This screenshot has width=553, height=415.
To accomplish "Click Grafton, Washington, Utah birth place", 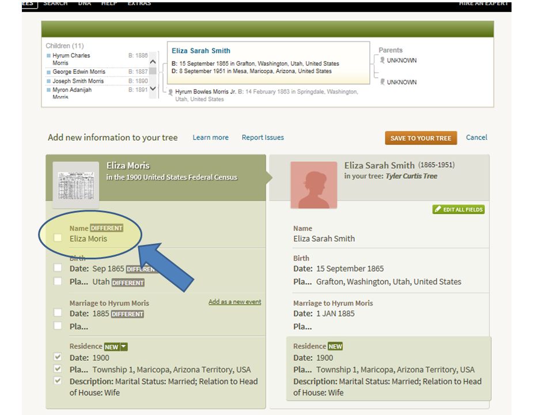I will coord(389,282).
